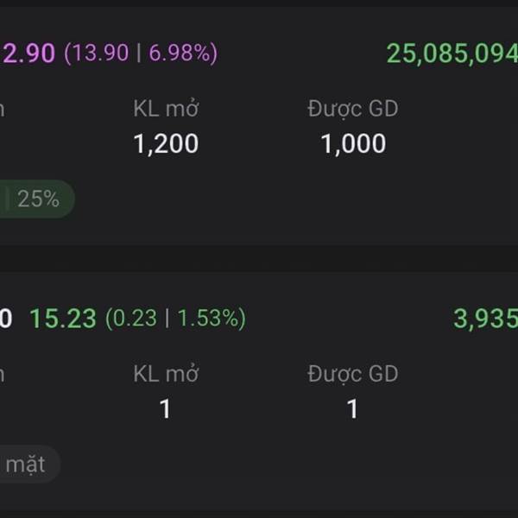Click the purple (13.90 | 6.98%) change text
518x518 pixels.
pyautogui.click(x=141, y=54)
